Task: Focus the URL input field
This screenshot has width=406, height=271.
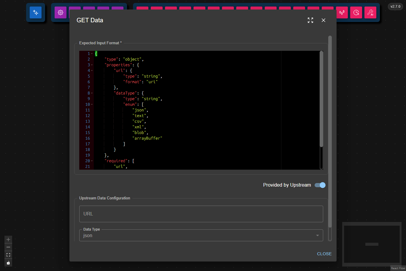Action: [x=201, y=214]
